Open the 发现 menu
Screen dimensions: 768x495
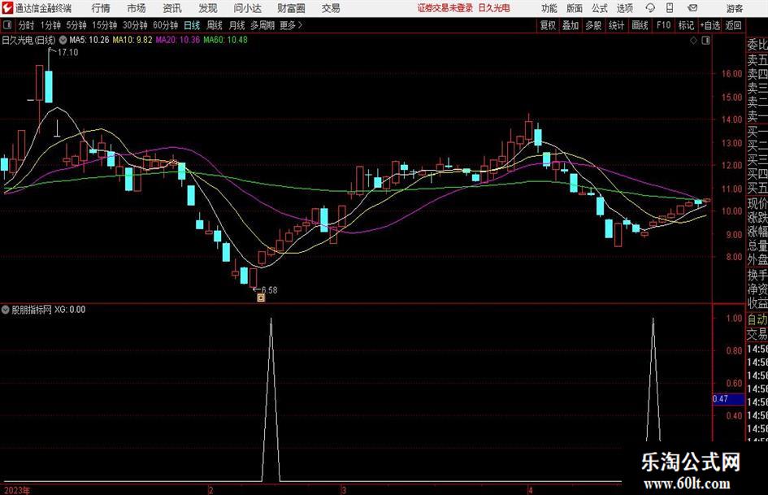tap(208, 8)
